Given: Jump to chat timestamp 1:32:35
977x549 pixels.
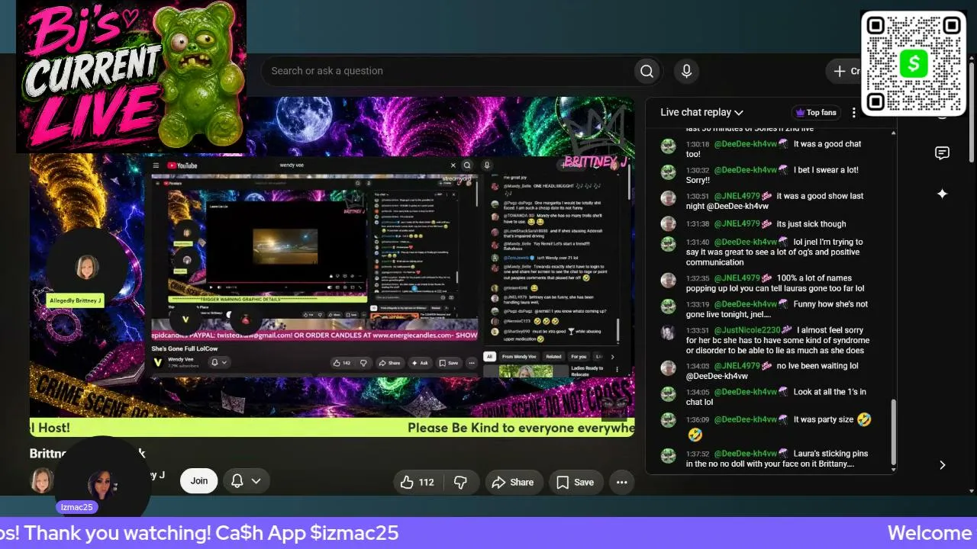Looking at the screenshot, I should click(698, 278).
